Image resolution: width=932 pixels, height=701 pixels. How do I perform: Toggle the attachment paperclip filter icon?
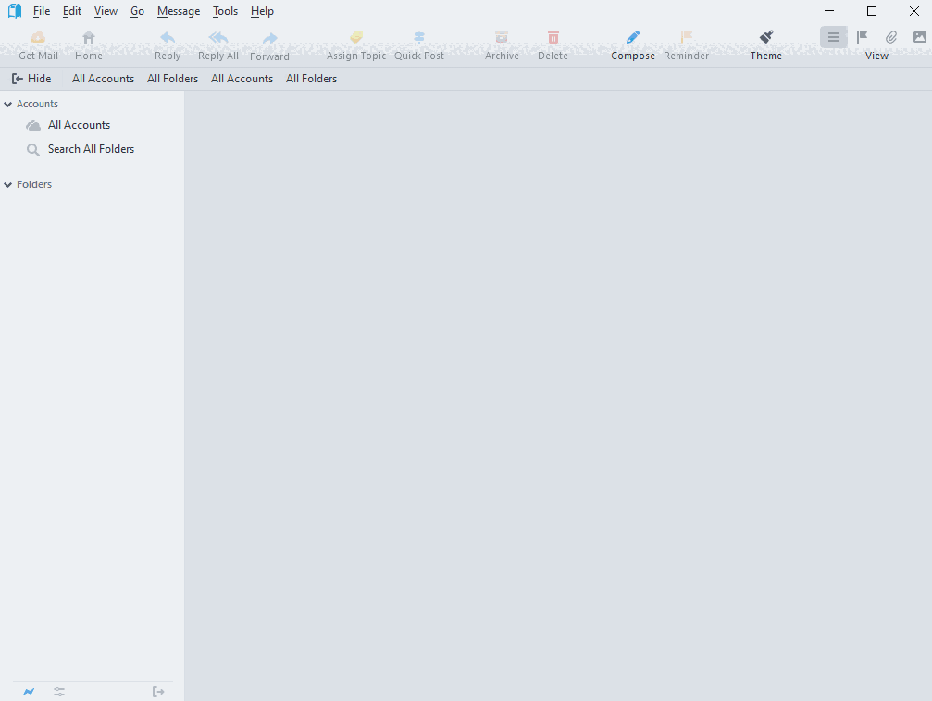coord(891,37)
